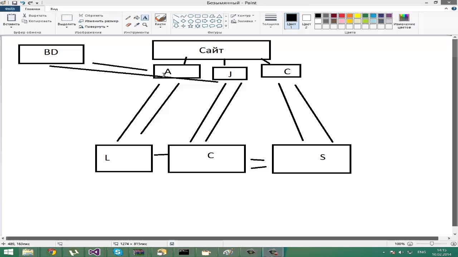Open the Кисти brushes dropdown arrow
The height and width of the screenshot is (257, 458).
pyautogui.click(x=160, y=27)
